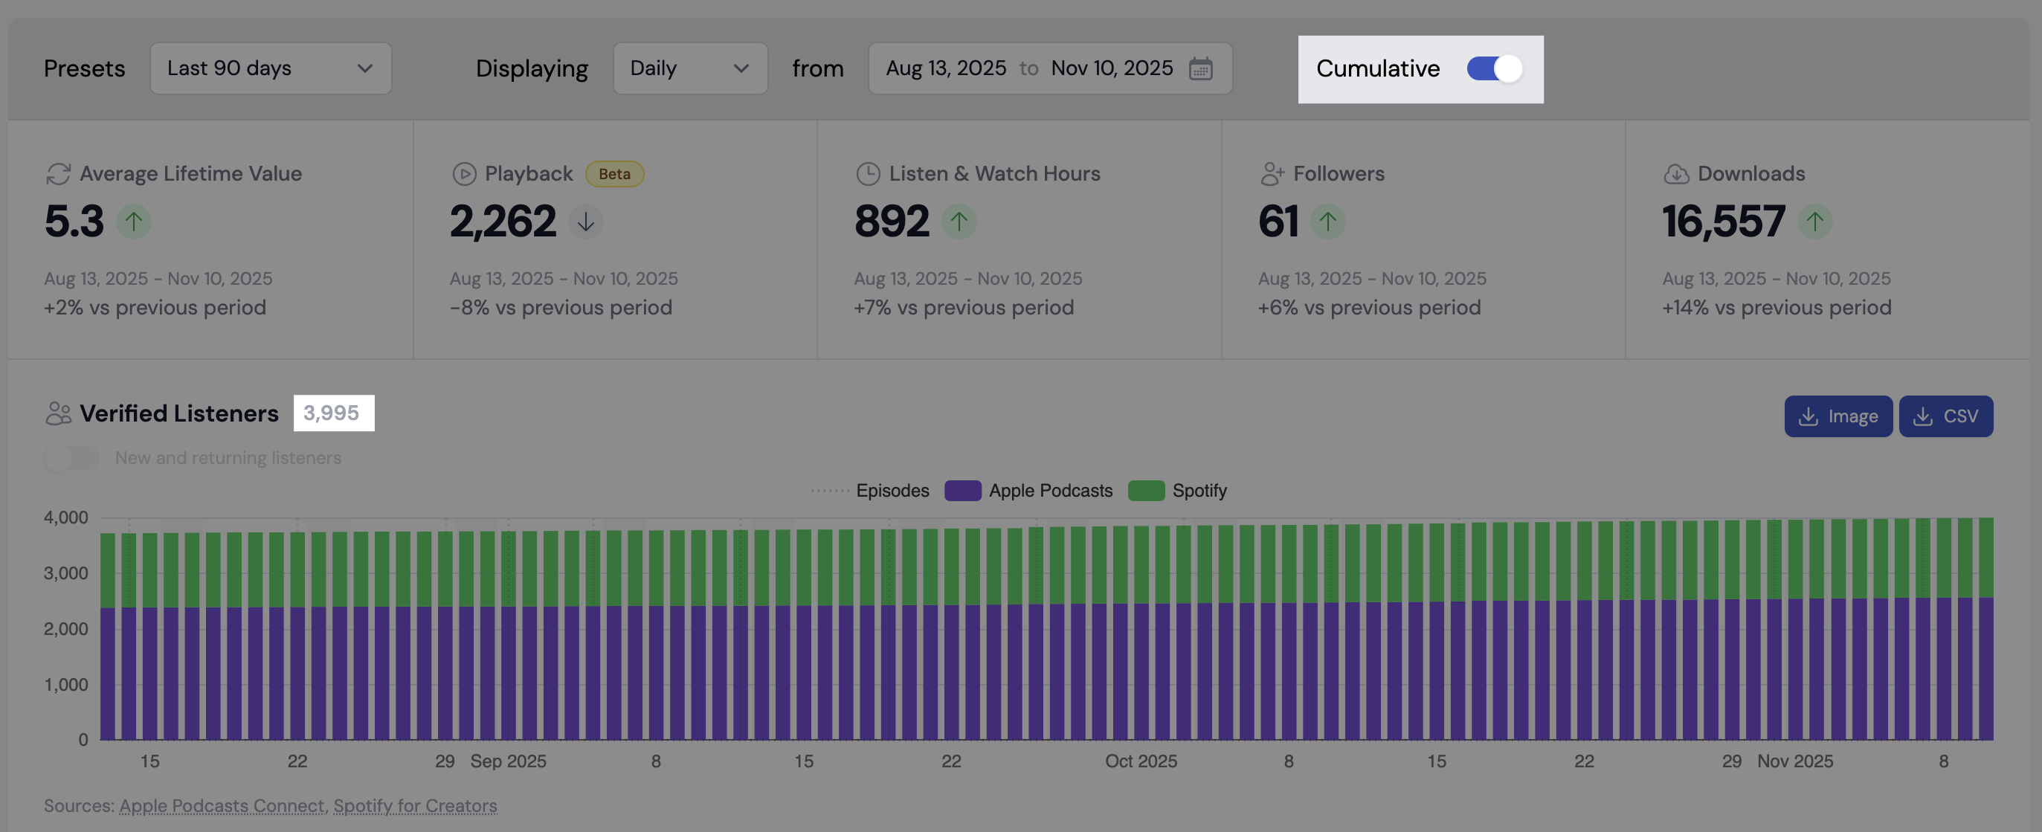Open the Aug 13 to Nov 10 date range field
The height and width of the screenshot is (832, 2042).
point(1031,68)
